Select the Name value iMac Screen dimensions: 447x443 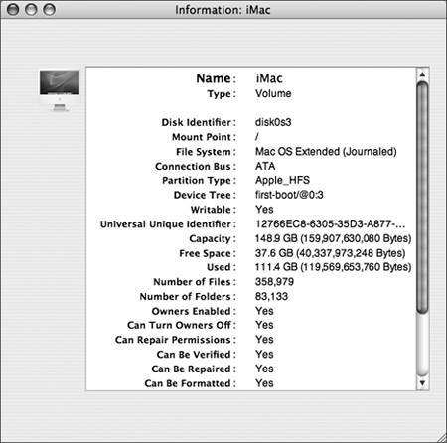269,78
